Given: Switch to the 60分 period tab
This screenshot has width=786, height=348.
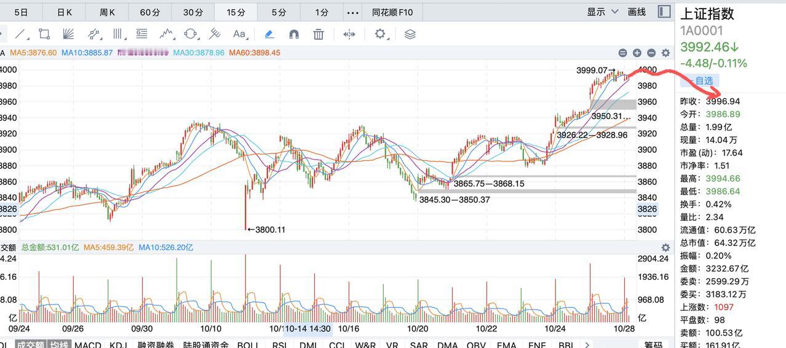Looking at the screenshot, I should point(150,12).
